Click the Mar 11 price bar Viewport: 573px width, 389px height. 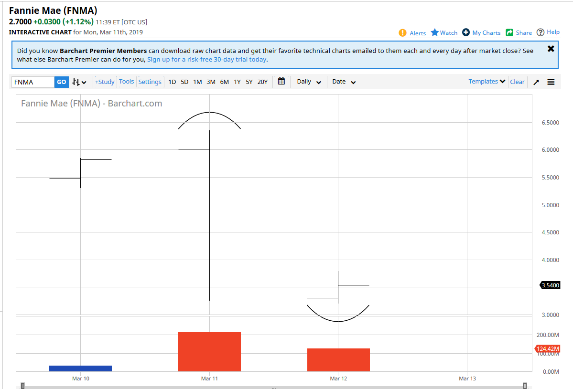[209, 215]
